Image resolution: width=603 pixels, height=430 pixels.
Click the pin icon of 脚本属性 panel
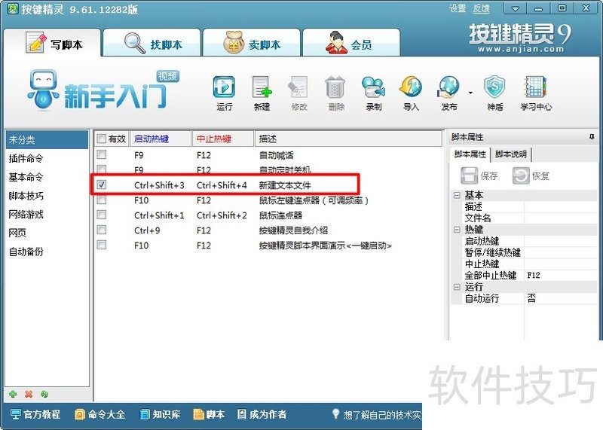click(592, 137)
